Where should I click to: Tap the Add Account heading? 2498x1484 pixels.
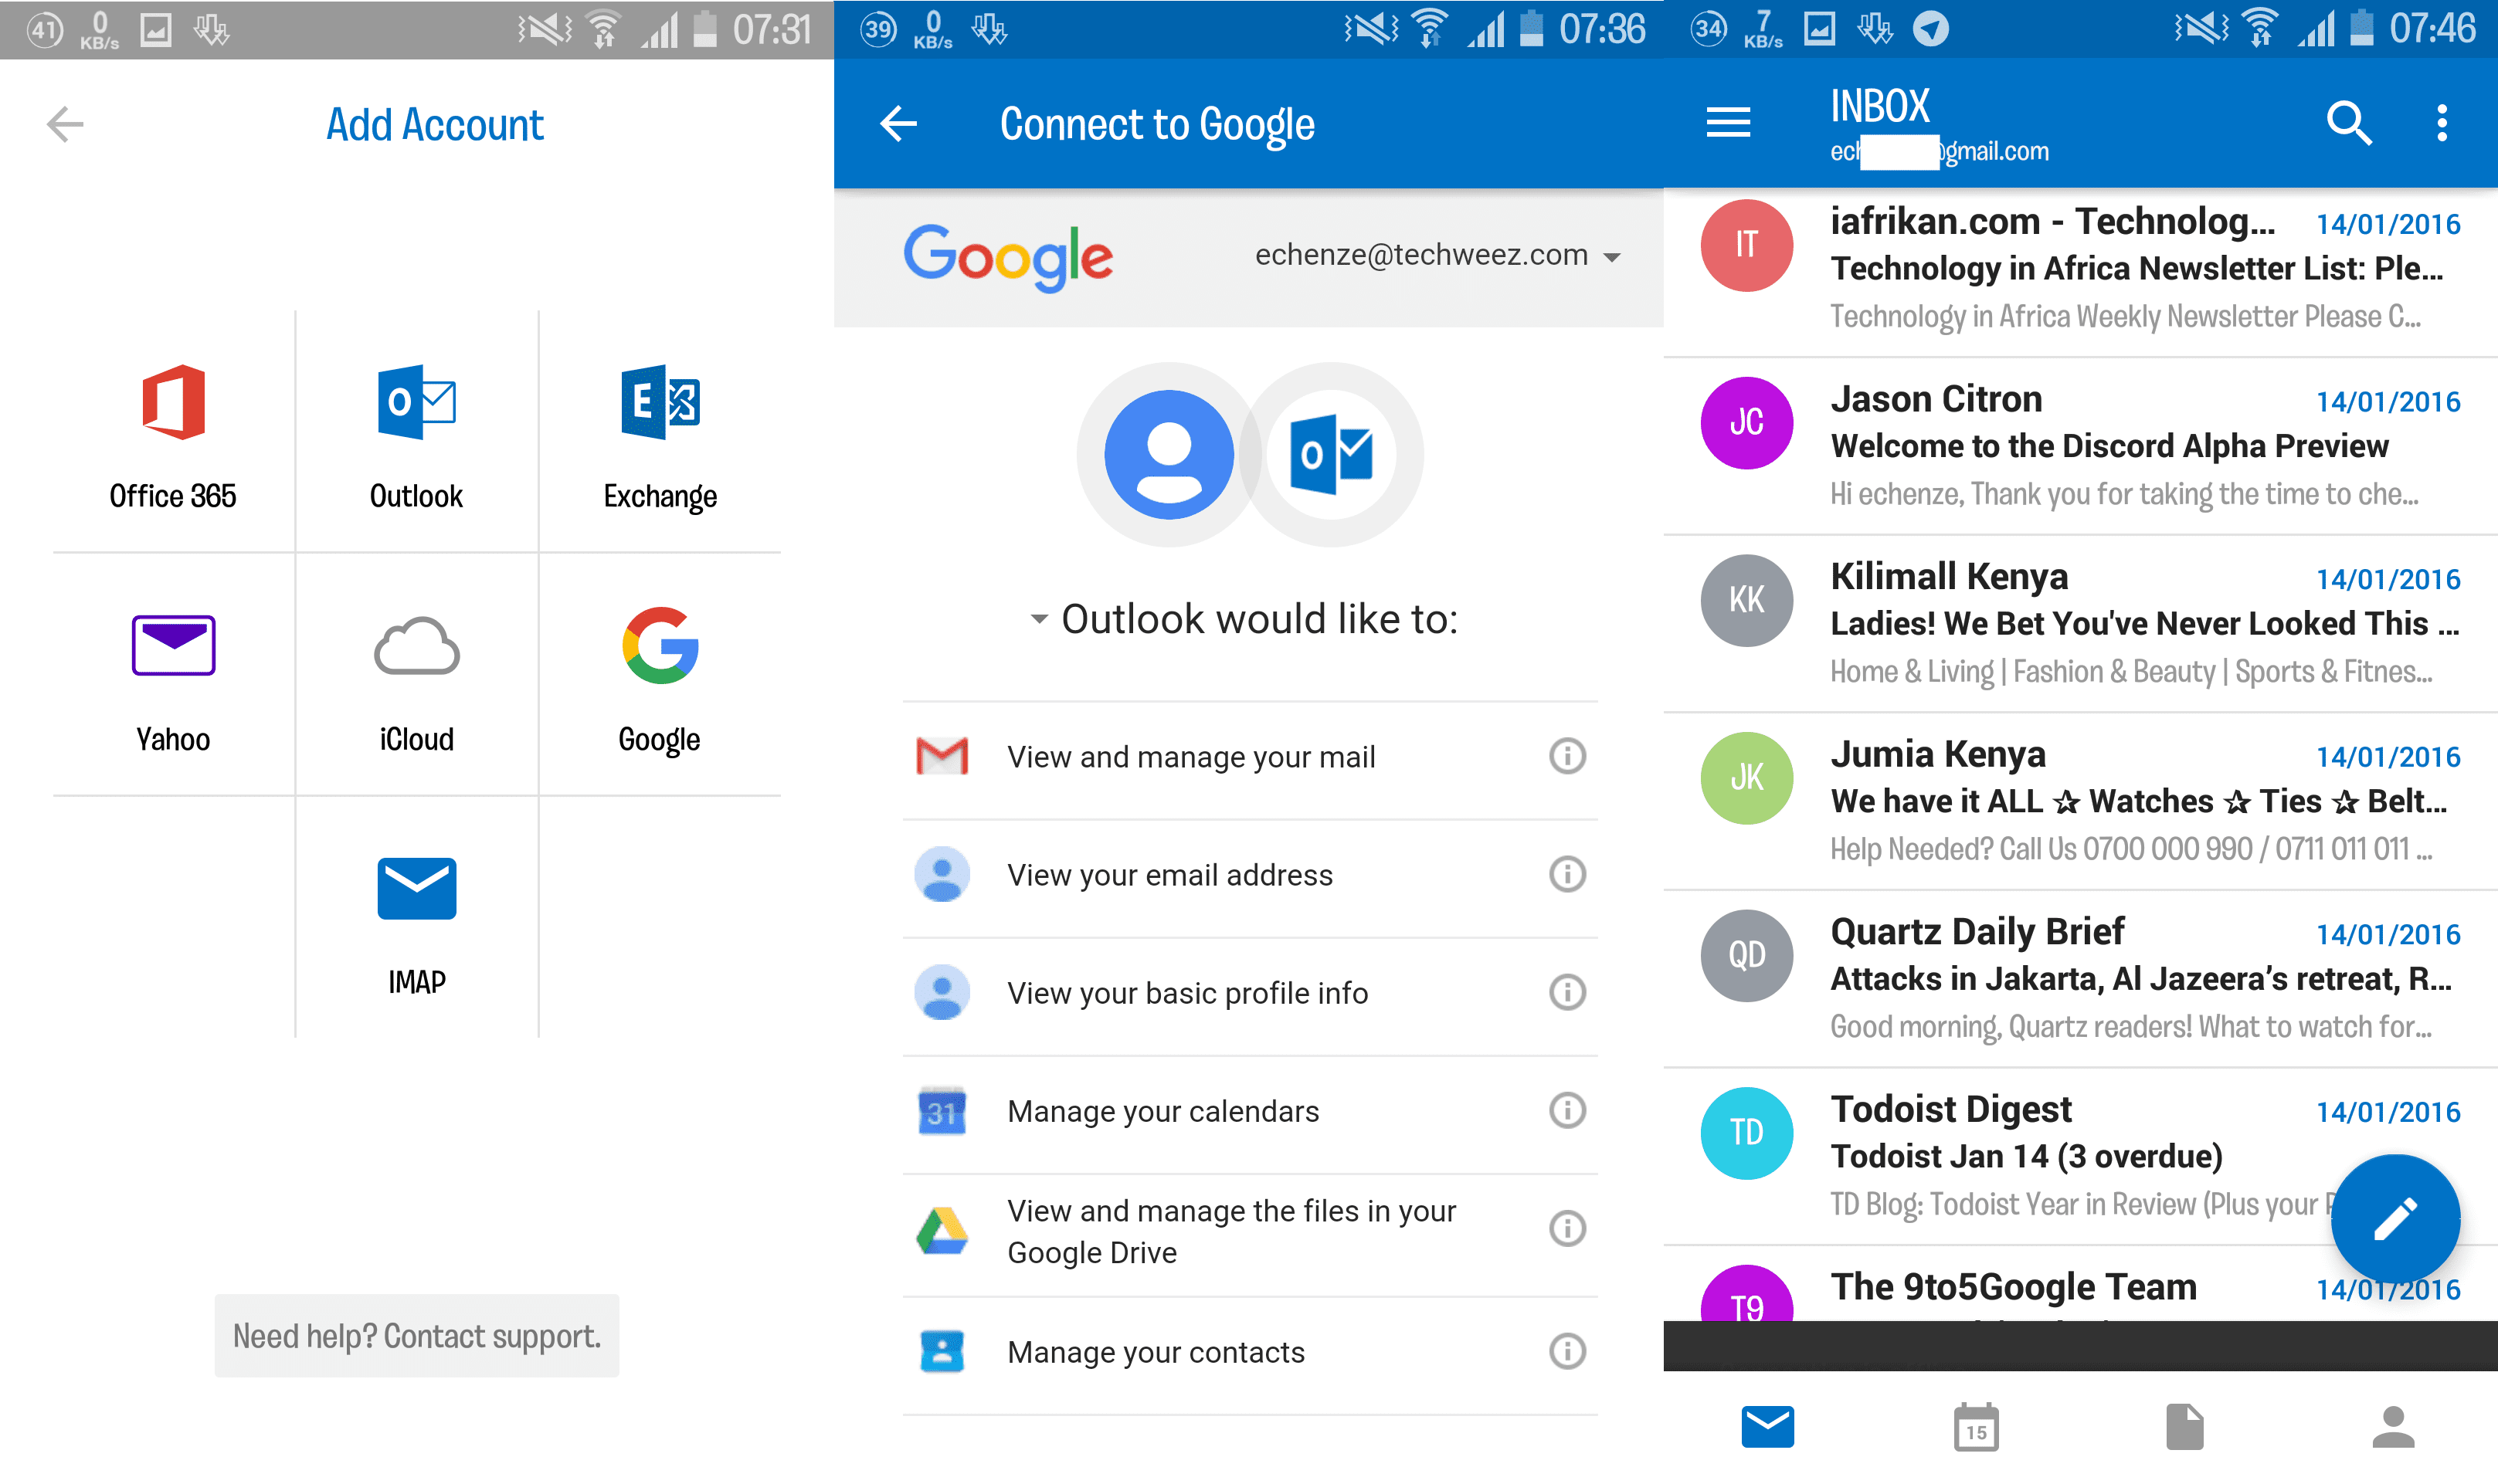(x=434, y=125)
